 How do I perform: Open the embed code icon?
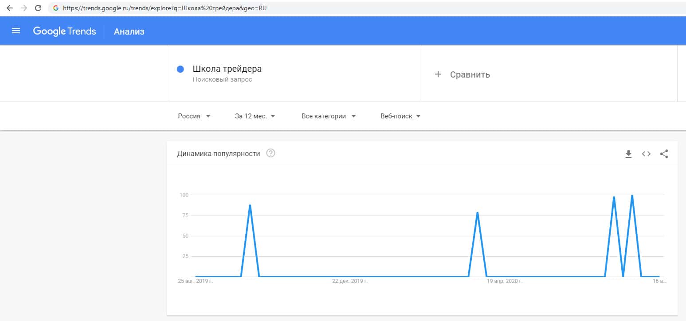(x=646, y=154)
